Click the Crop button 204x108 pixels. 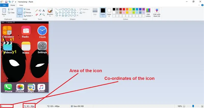[27, 9]
